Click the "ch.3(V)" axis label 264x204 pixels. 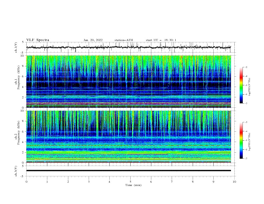(16, 171)
